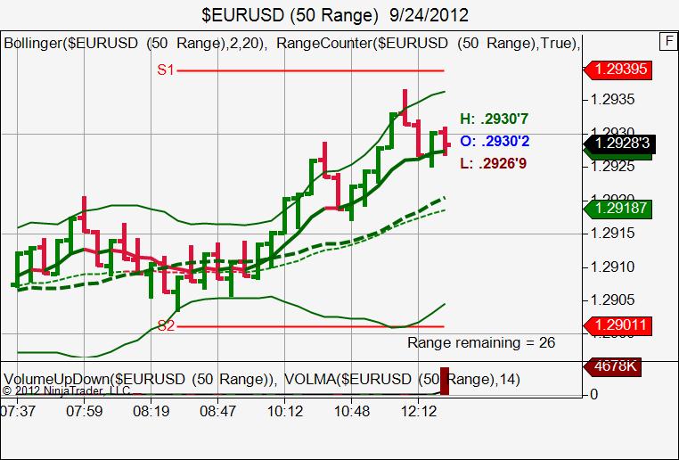
Task: Click the VOLMA indicator label
Action: click(402, 379)
